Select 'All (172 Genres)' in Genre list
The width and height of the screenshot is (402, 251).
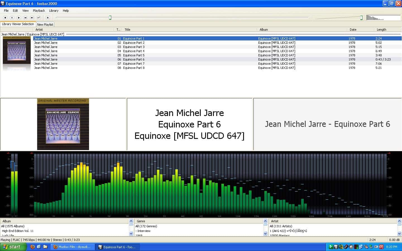(x=146, y=226)
